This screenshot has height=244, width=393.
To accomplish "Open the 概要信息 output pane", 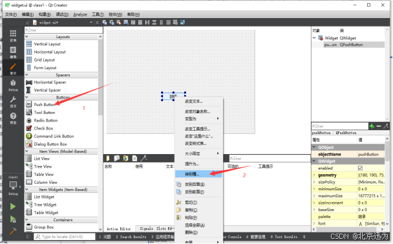I will pyautogui.click(x=256, y=237).
